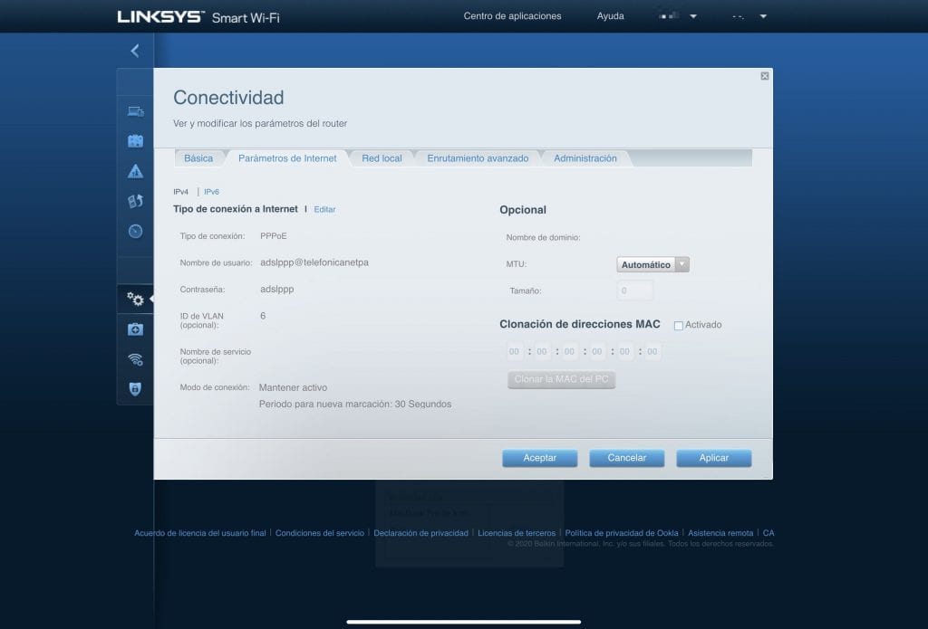Open the wireless settings Wi-Fi icon
The width and height of the screenshot is (928, 629).
pos(135,359)
